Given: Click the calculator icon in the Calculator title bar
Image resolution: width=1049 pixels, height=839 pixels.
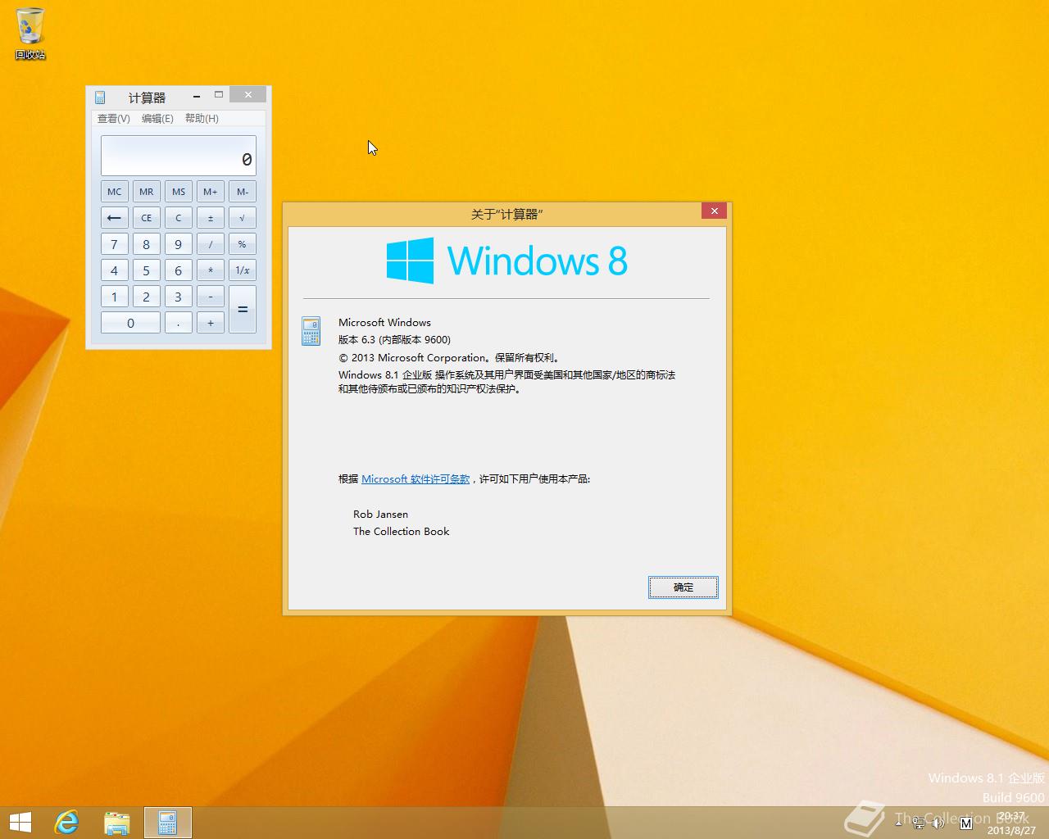Looking at the screenshot, I should click(100, 98).
